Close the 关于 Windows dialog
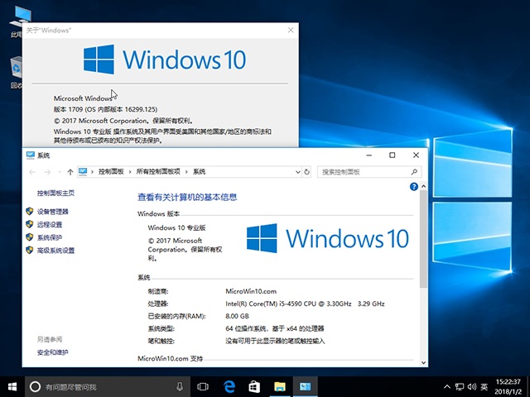Image resolution: width=530 pixels, height=397 pixels. pyautogui.click(x=291, y=30)
